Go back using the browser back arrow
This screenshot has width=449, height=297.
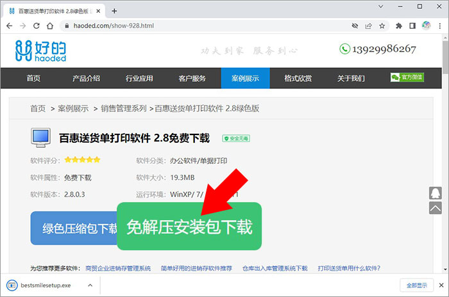(x=10, y=26)
